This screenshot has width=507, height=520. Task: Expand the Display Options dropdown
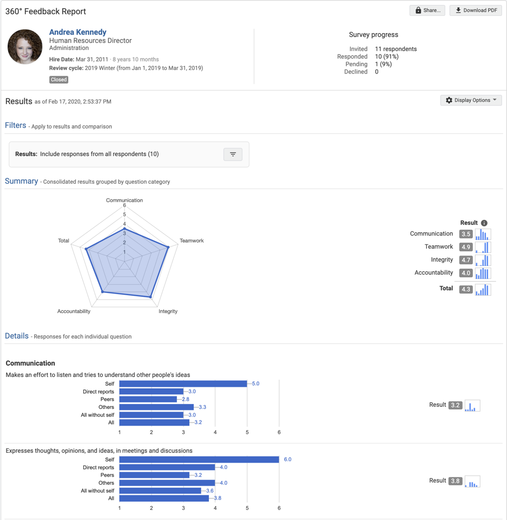(471, 100)
